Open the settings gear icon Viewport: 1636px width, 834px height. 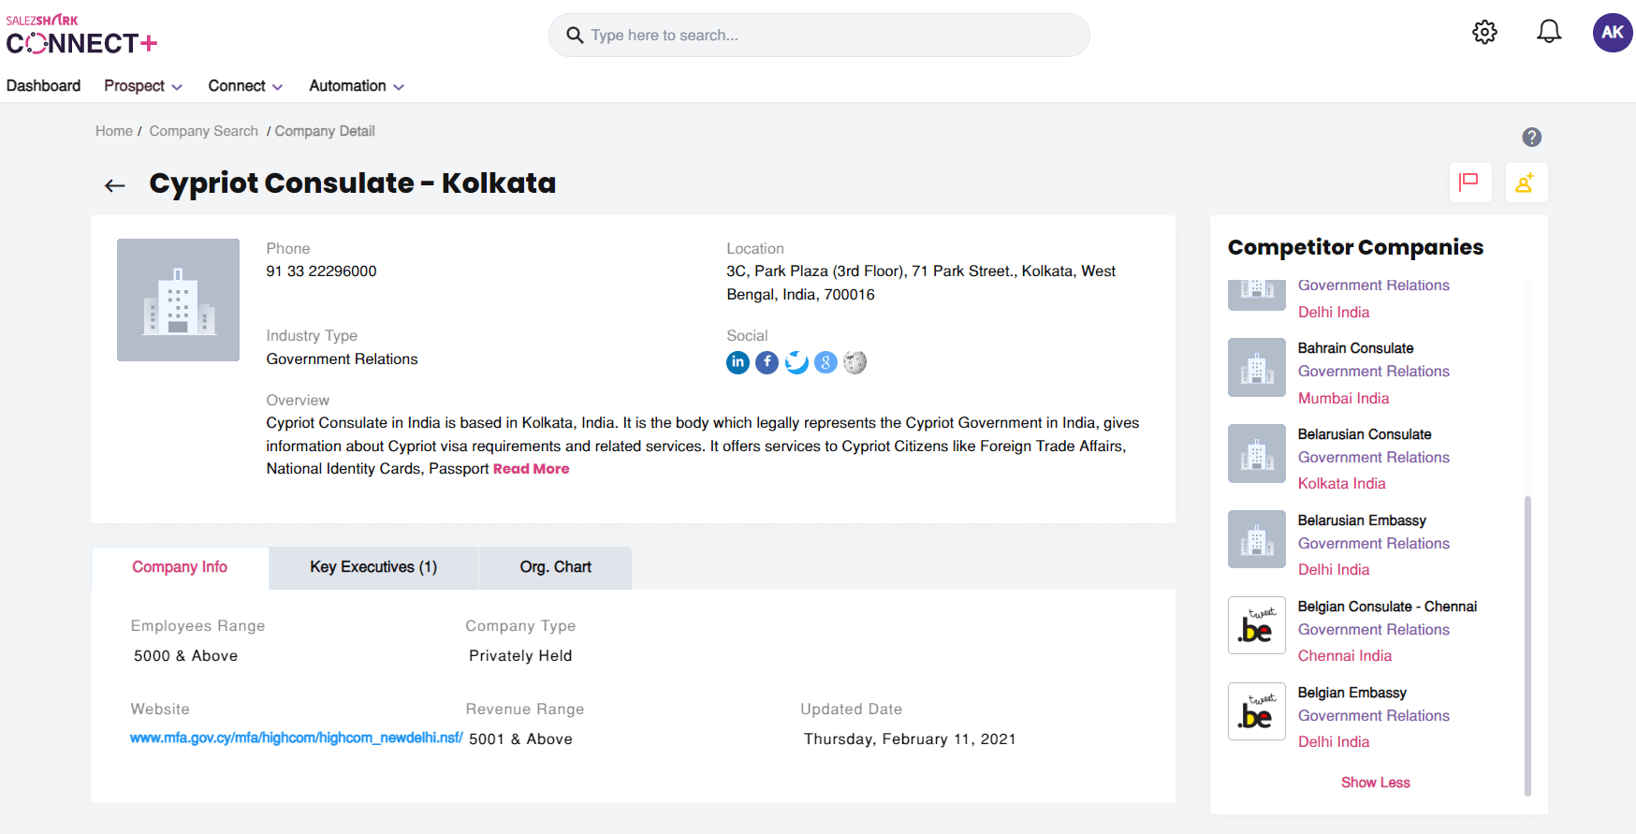1484,33
